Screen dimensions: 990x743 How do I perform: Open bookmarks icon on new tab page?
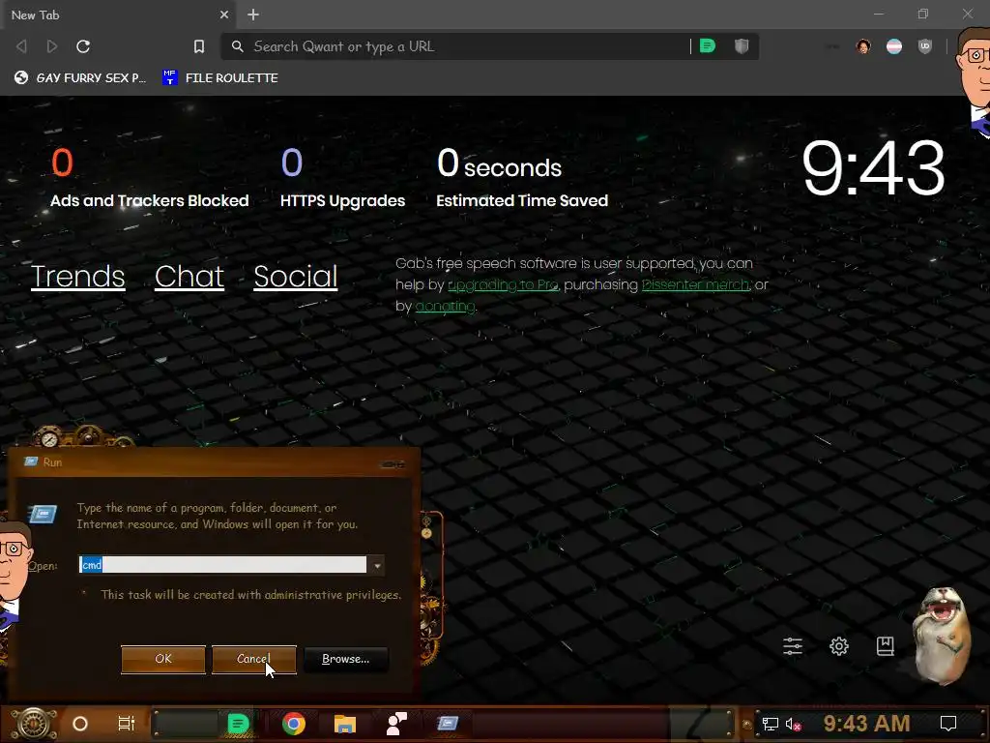[886, 645]
